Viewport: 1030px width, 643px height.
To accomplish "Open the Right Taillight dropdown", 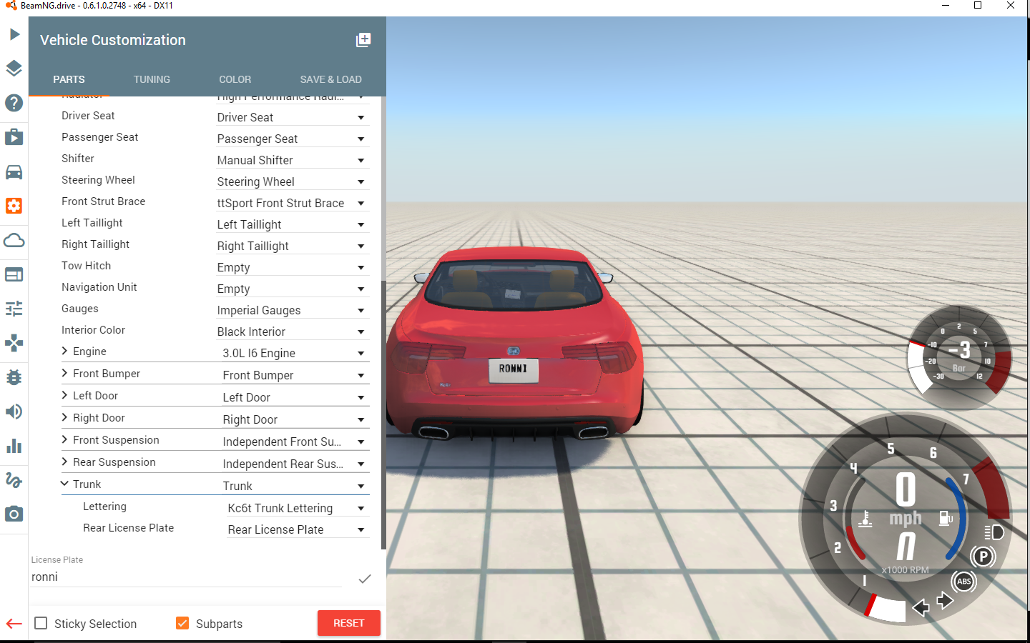I will click(293, 246).
